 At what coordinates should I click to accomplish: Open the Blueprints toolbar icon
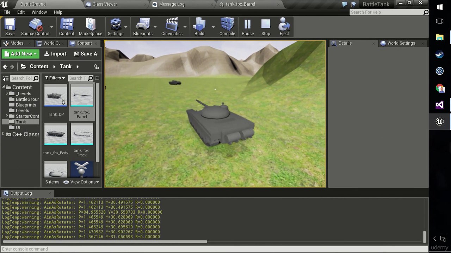click(x=143, y=27)
